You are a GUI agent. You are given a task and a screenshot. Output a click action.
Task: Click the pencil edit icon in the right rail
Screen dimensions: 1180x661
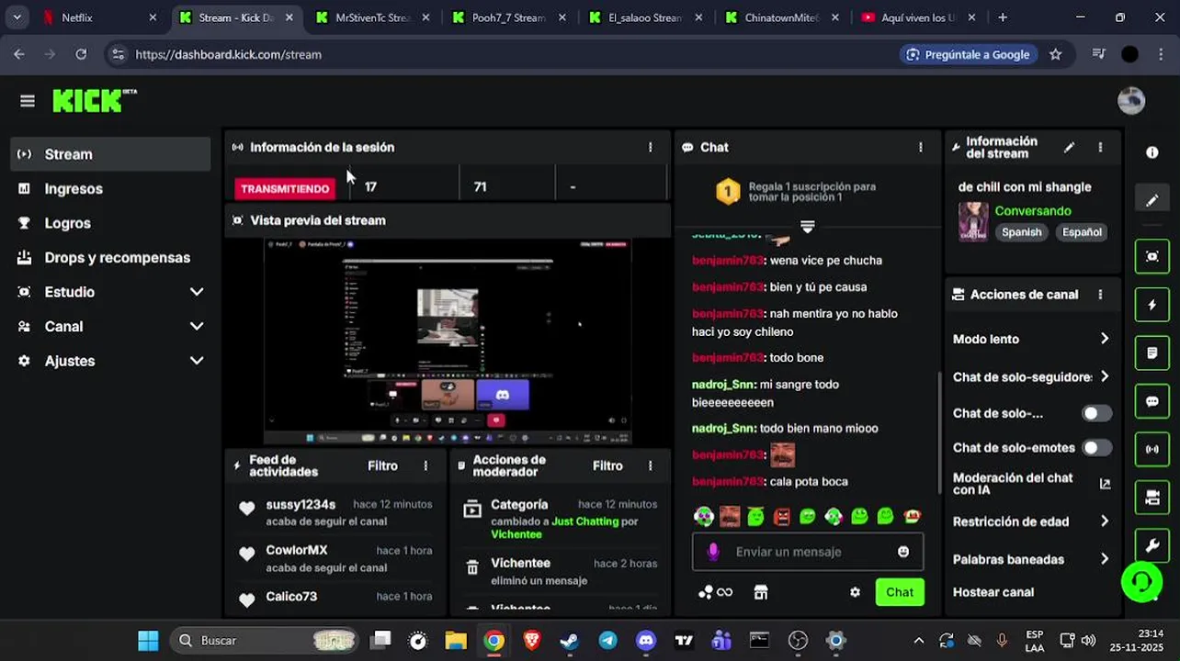tap(1152, 200)
